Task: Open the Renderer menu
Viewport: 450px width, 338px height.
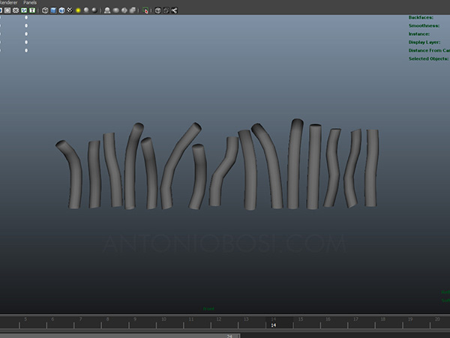Action: (8, 2)
